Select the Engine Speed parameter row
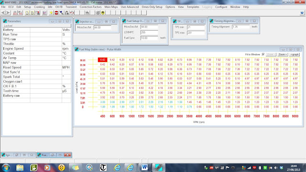Viewport: 306px width, 172px height. tap(36, 49)
